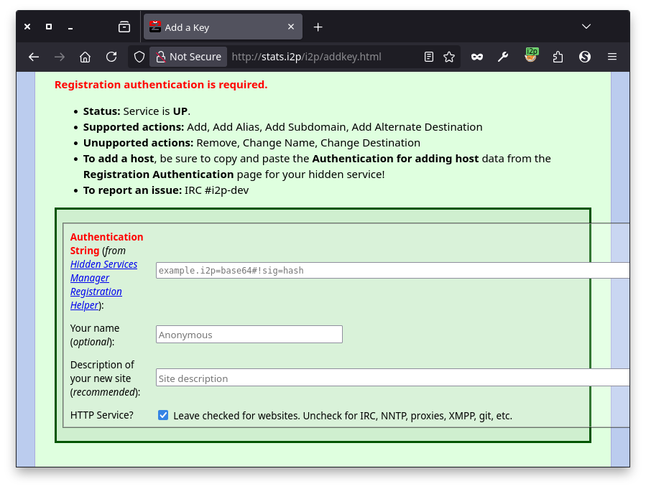Click the Authentication String input field
This screenshot has width=646, height=489.
[x=392, y=271]
